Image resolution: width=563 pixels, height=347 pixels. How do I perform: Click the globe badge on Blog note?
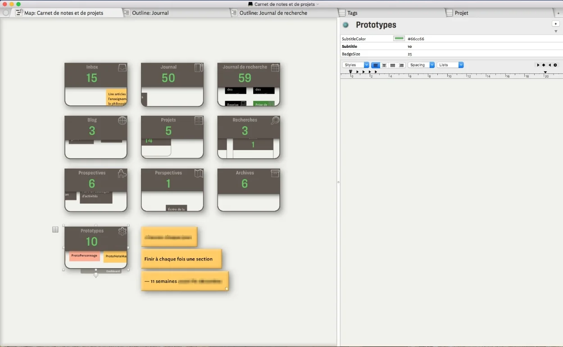(x=122, y=121)
